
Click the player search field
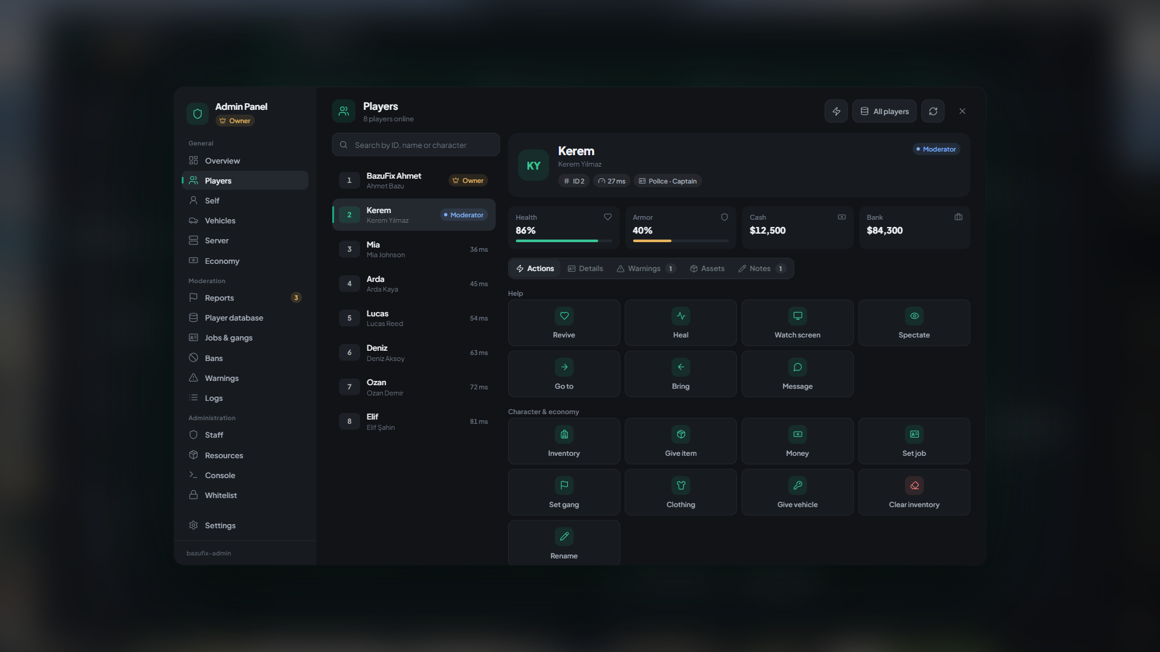[x=416, y=145]
